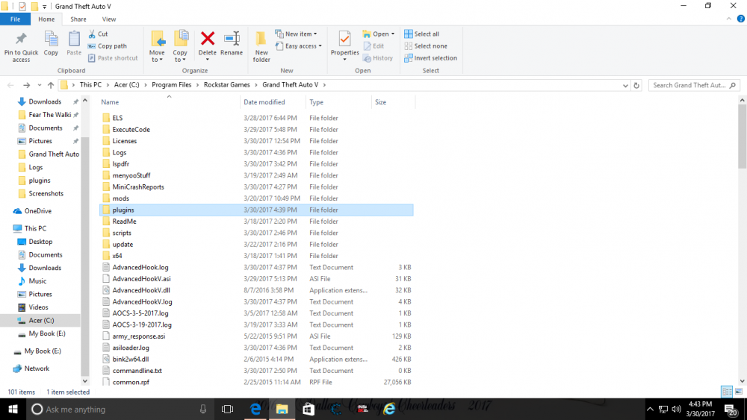Viewport: 747px width, 420px height.
Task: Open the Copy to dropdown
Action: pyautogui.click(x=179, y=56)
